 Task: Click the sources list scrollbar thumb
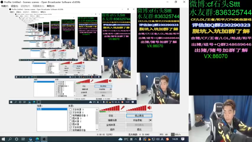97,118
